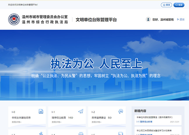The width and height of the screenshot is (189, 135).
Task: Open 本单位内部的氛围营造 news item
Action: click(155, 117)
